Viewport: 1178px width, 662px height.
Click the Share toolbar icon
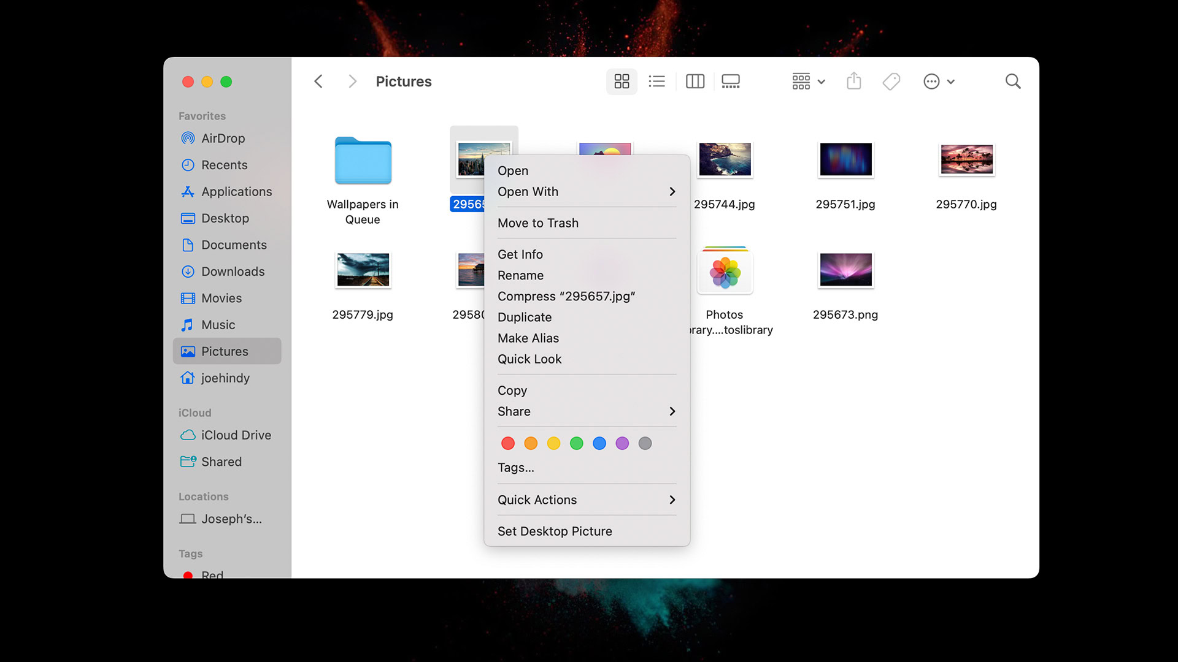click(x=853, y=82)
